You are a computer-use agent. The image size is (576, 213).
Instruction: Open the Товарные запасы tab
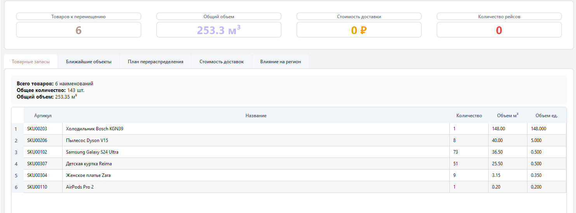31,62
